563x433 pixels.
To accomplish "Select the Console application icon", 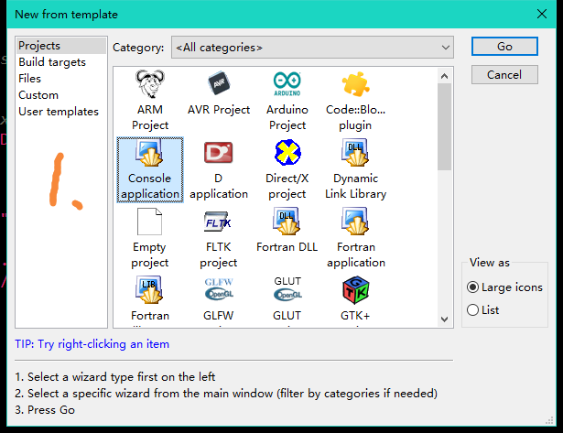I will coord(150,153).
